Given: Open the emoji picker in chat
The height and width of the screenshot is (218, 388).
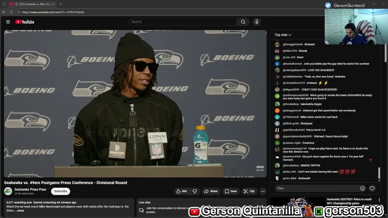Looking at the screenshot, I should click(363, 188).
